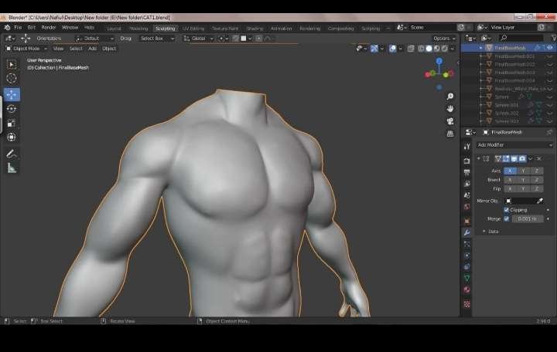This screenshot has height=352, width=557.
Task: Click the viewport zoom magnifier icon
Action: 450,96
